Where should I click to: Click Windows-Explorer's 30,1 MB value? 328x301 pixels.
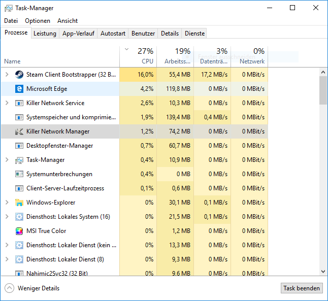(180, 203)
